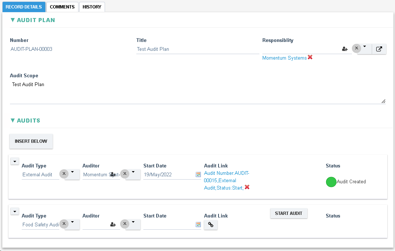This screenshot has height=251, width=395.
Task: Delete the AUDIT-00015 audit link
Action: point(247,187)
